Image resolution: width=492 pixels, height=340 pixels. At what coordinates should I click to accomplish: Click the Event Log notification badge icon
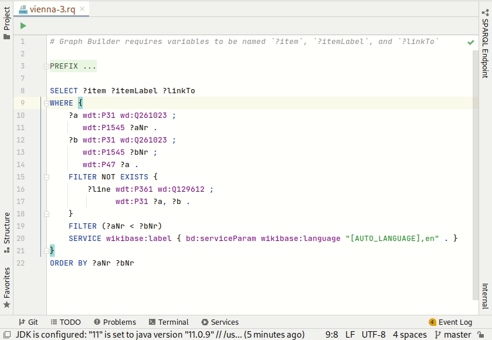click(432, 322)
